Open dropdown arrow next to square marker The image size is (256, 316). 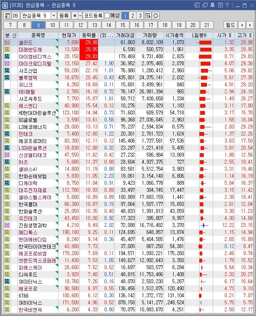click(80, 16)
